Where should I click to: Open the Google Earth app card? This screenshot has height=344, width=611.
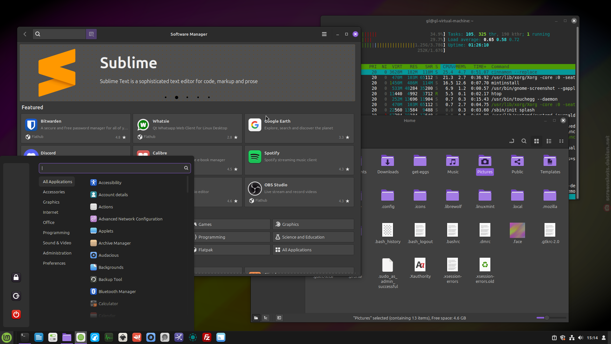299,128
